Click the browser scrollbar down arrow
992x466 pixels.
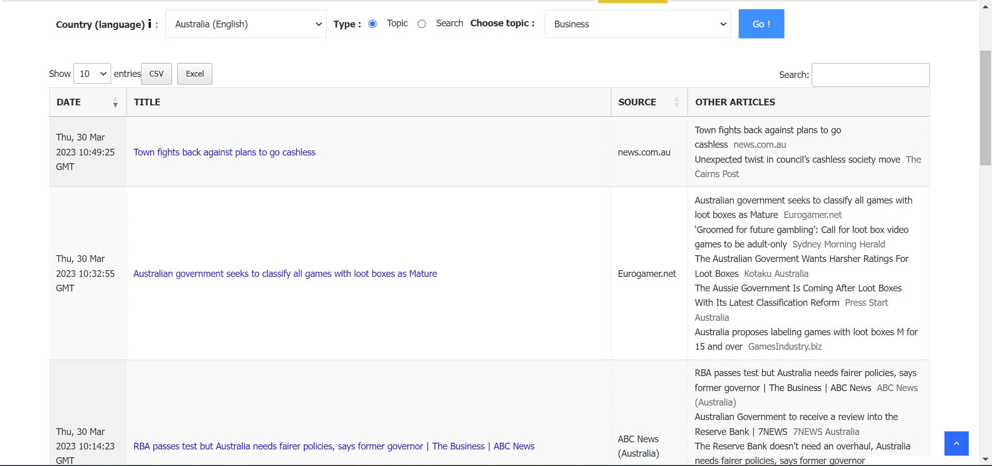[985, 459]
